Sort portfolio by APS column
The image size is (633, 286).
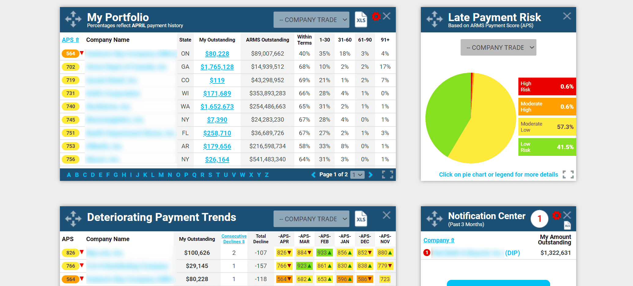(71, 40)
